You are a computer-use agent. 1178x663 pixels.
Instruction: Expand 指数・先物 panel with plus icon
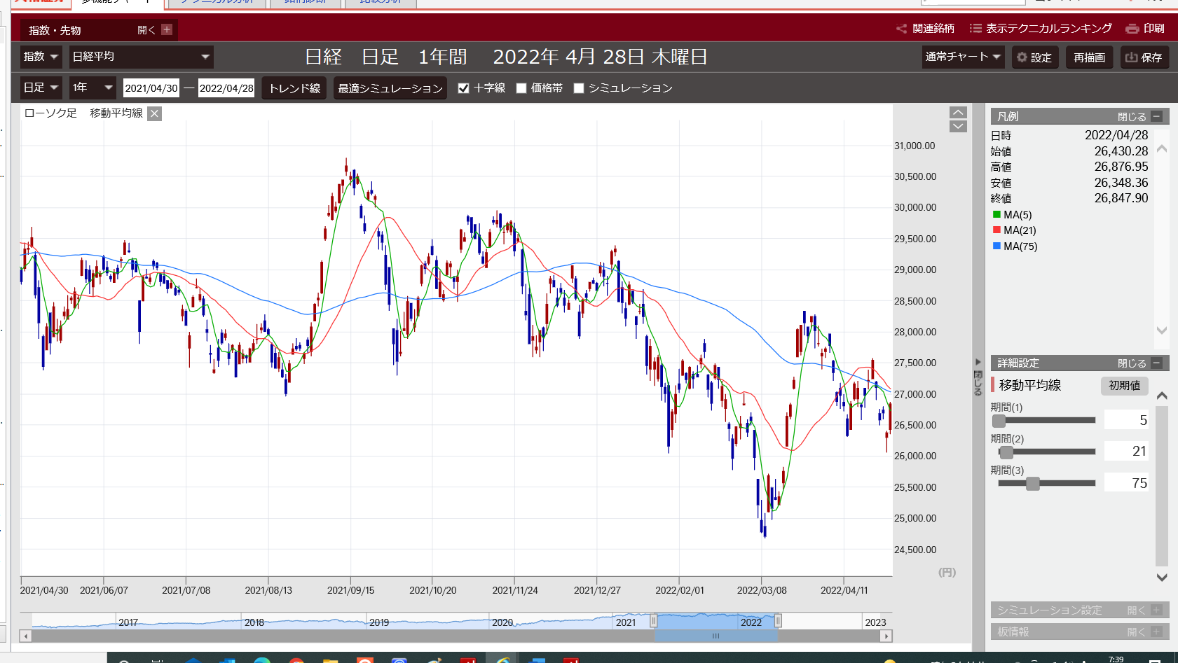coord(167,29)
